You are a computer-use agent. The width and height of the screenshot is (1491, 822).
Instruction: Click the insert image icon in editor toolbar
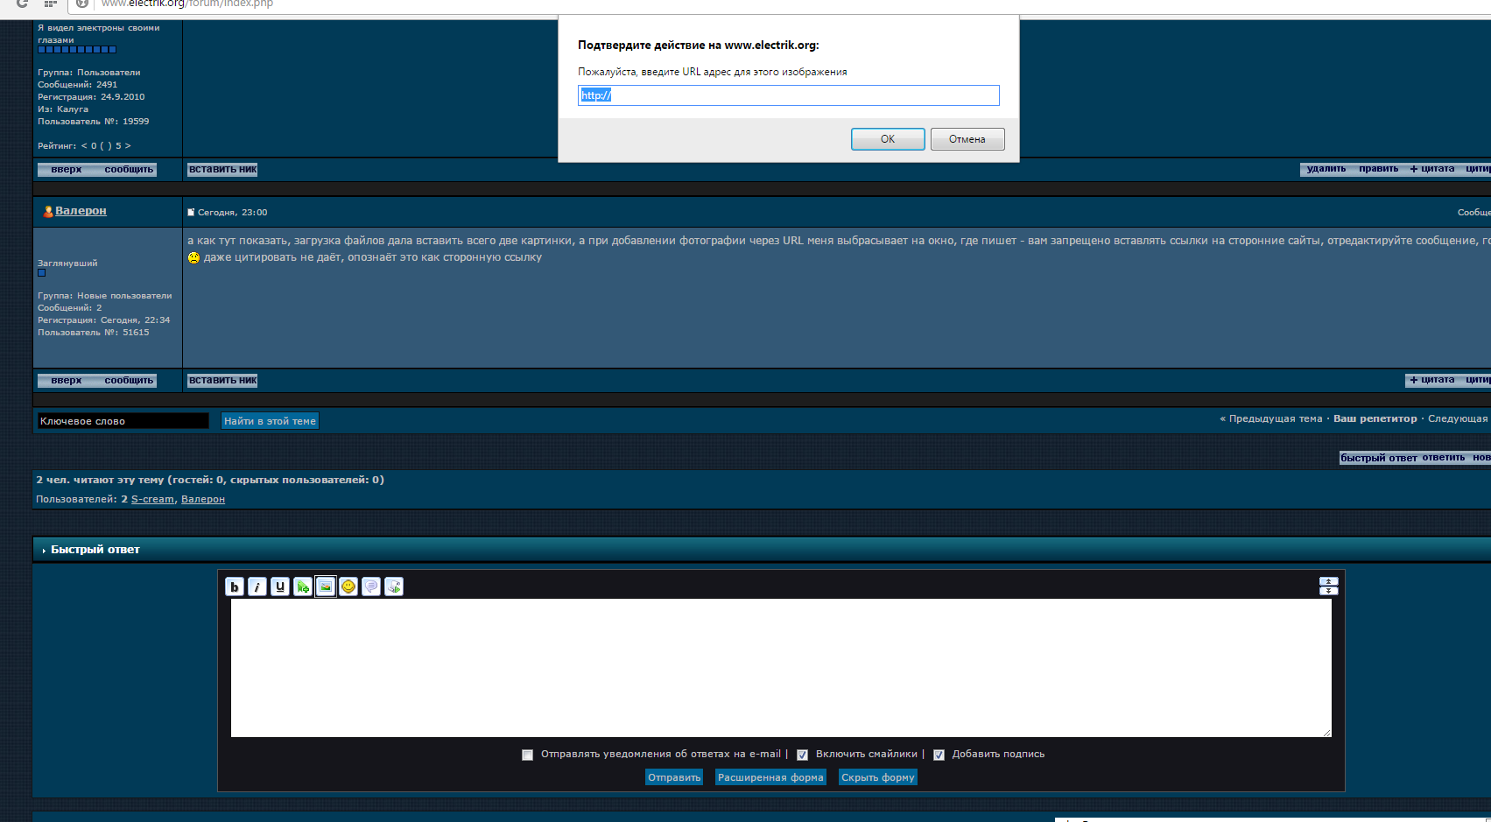326,587
